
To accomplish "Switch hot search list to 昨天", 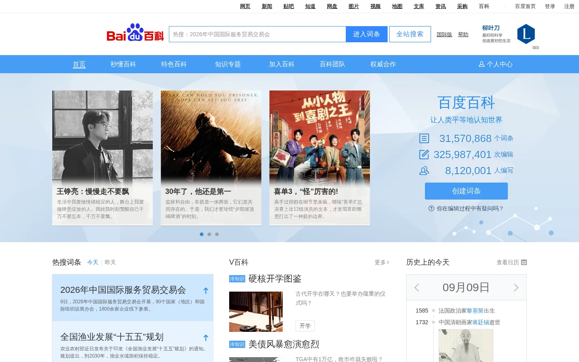I will (110, 262).
